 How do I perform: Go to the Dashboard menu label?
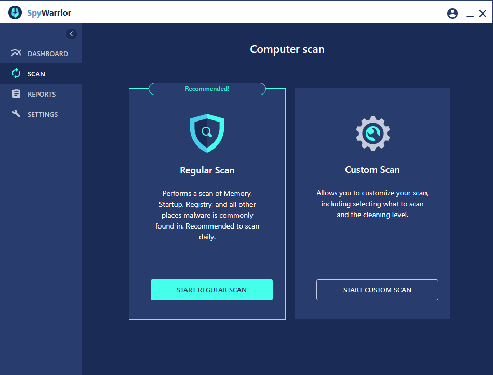pos(48,53)
